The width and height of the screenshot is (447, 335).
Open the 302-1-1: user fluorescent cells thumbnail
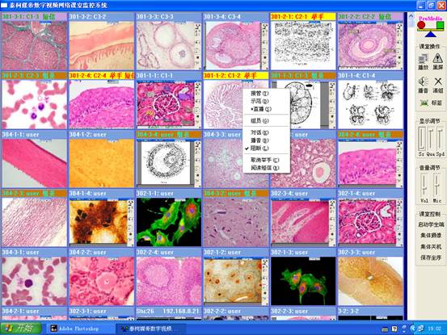(x=169, y=222)
